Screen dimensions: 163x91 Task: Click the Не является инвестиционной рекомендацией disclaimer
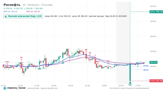129,88
